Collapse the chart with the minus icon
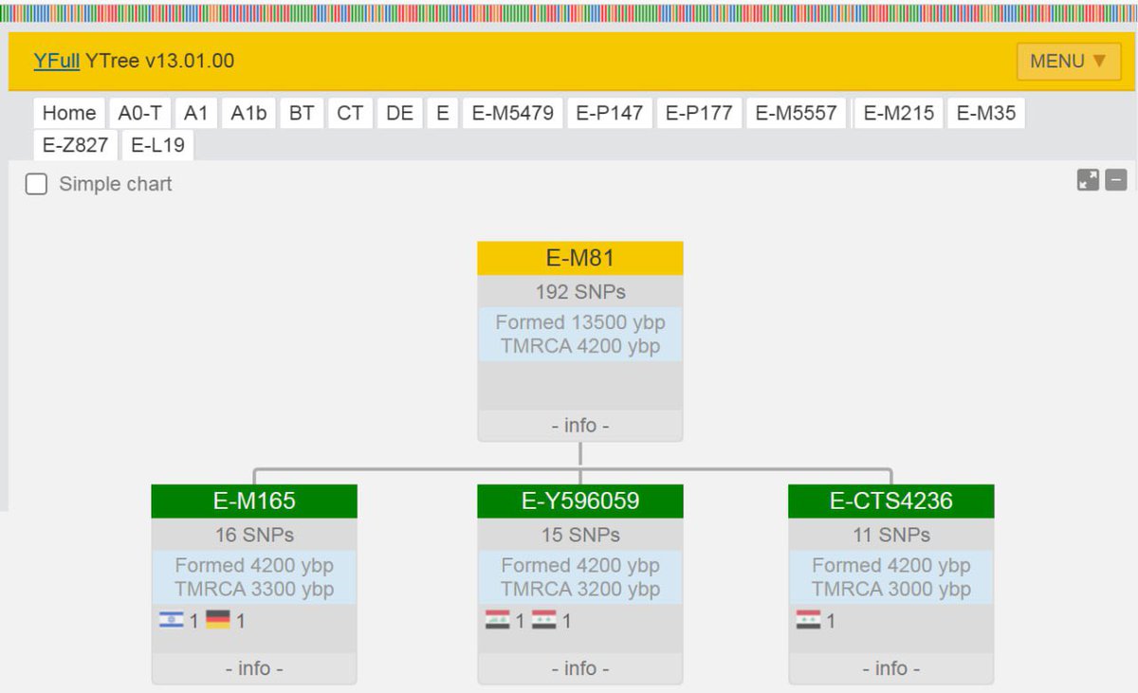 click(x=1116, y=180)
